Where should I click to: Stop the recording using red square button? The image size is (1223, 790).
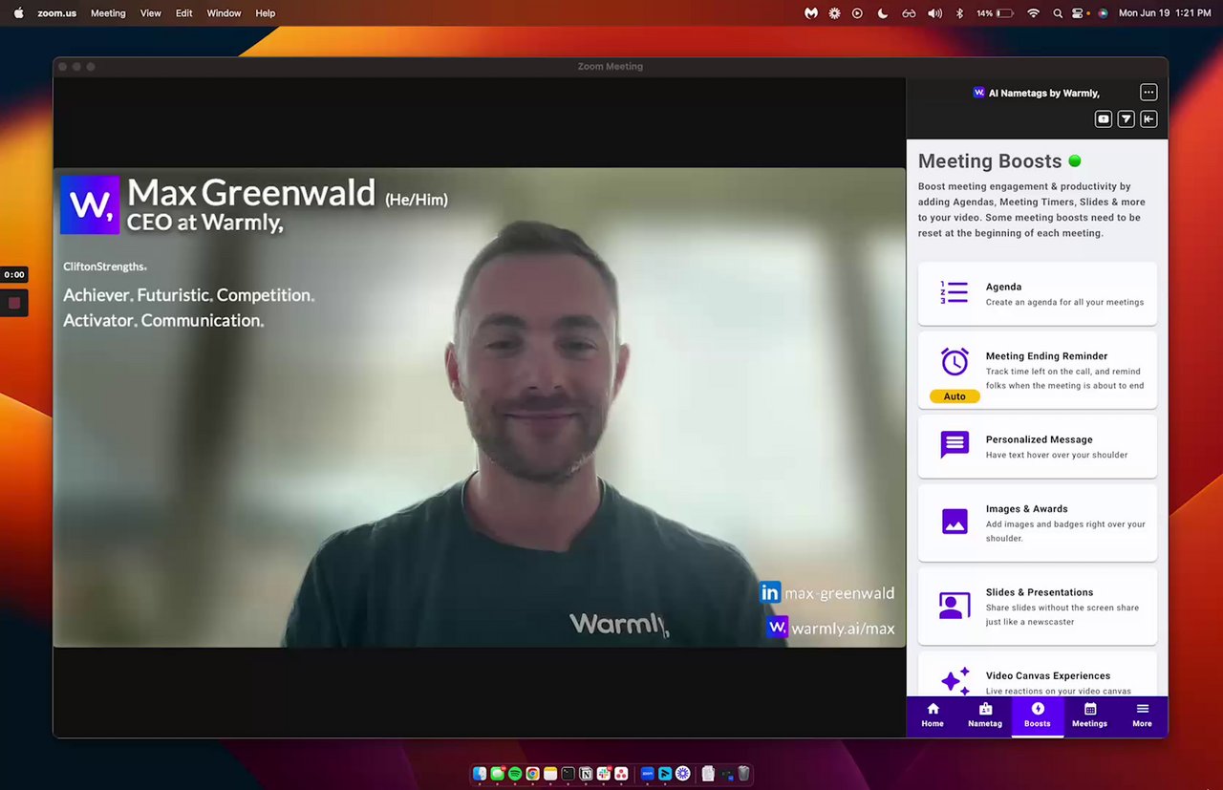tap(14, 304)
